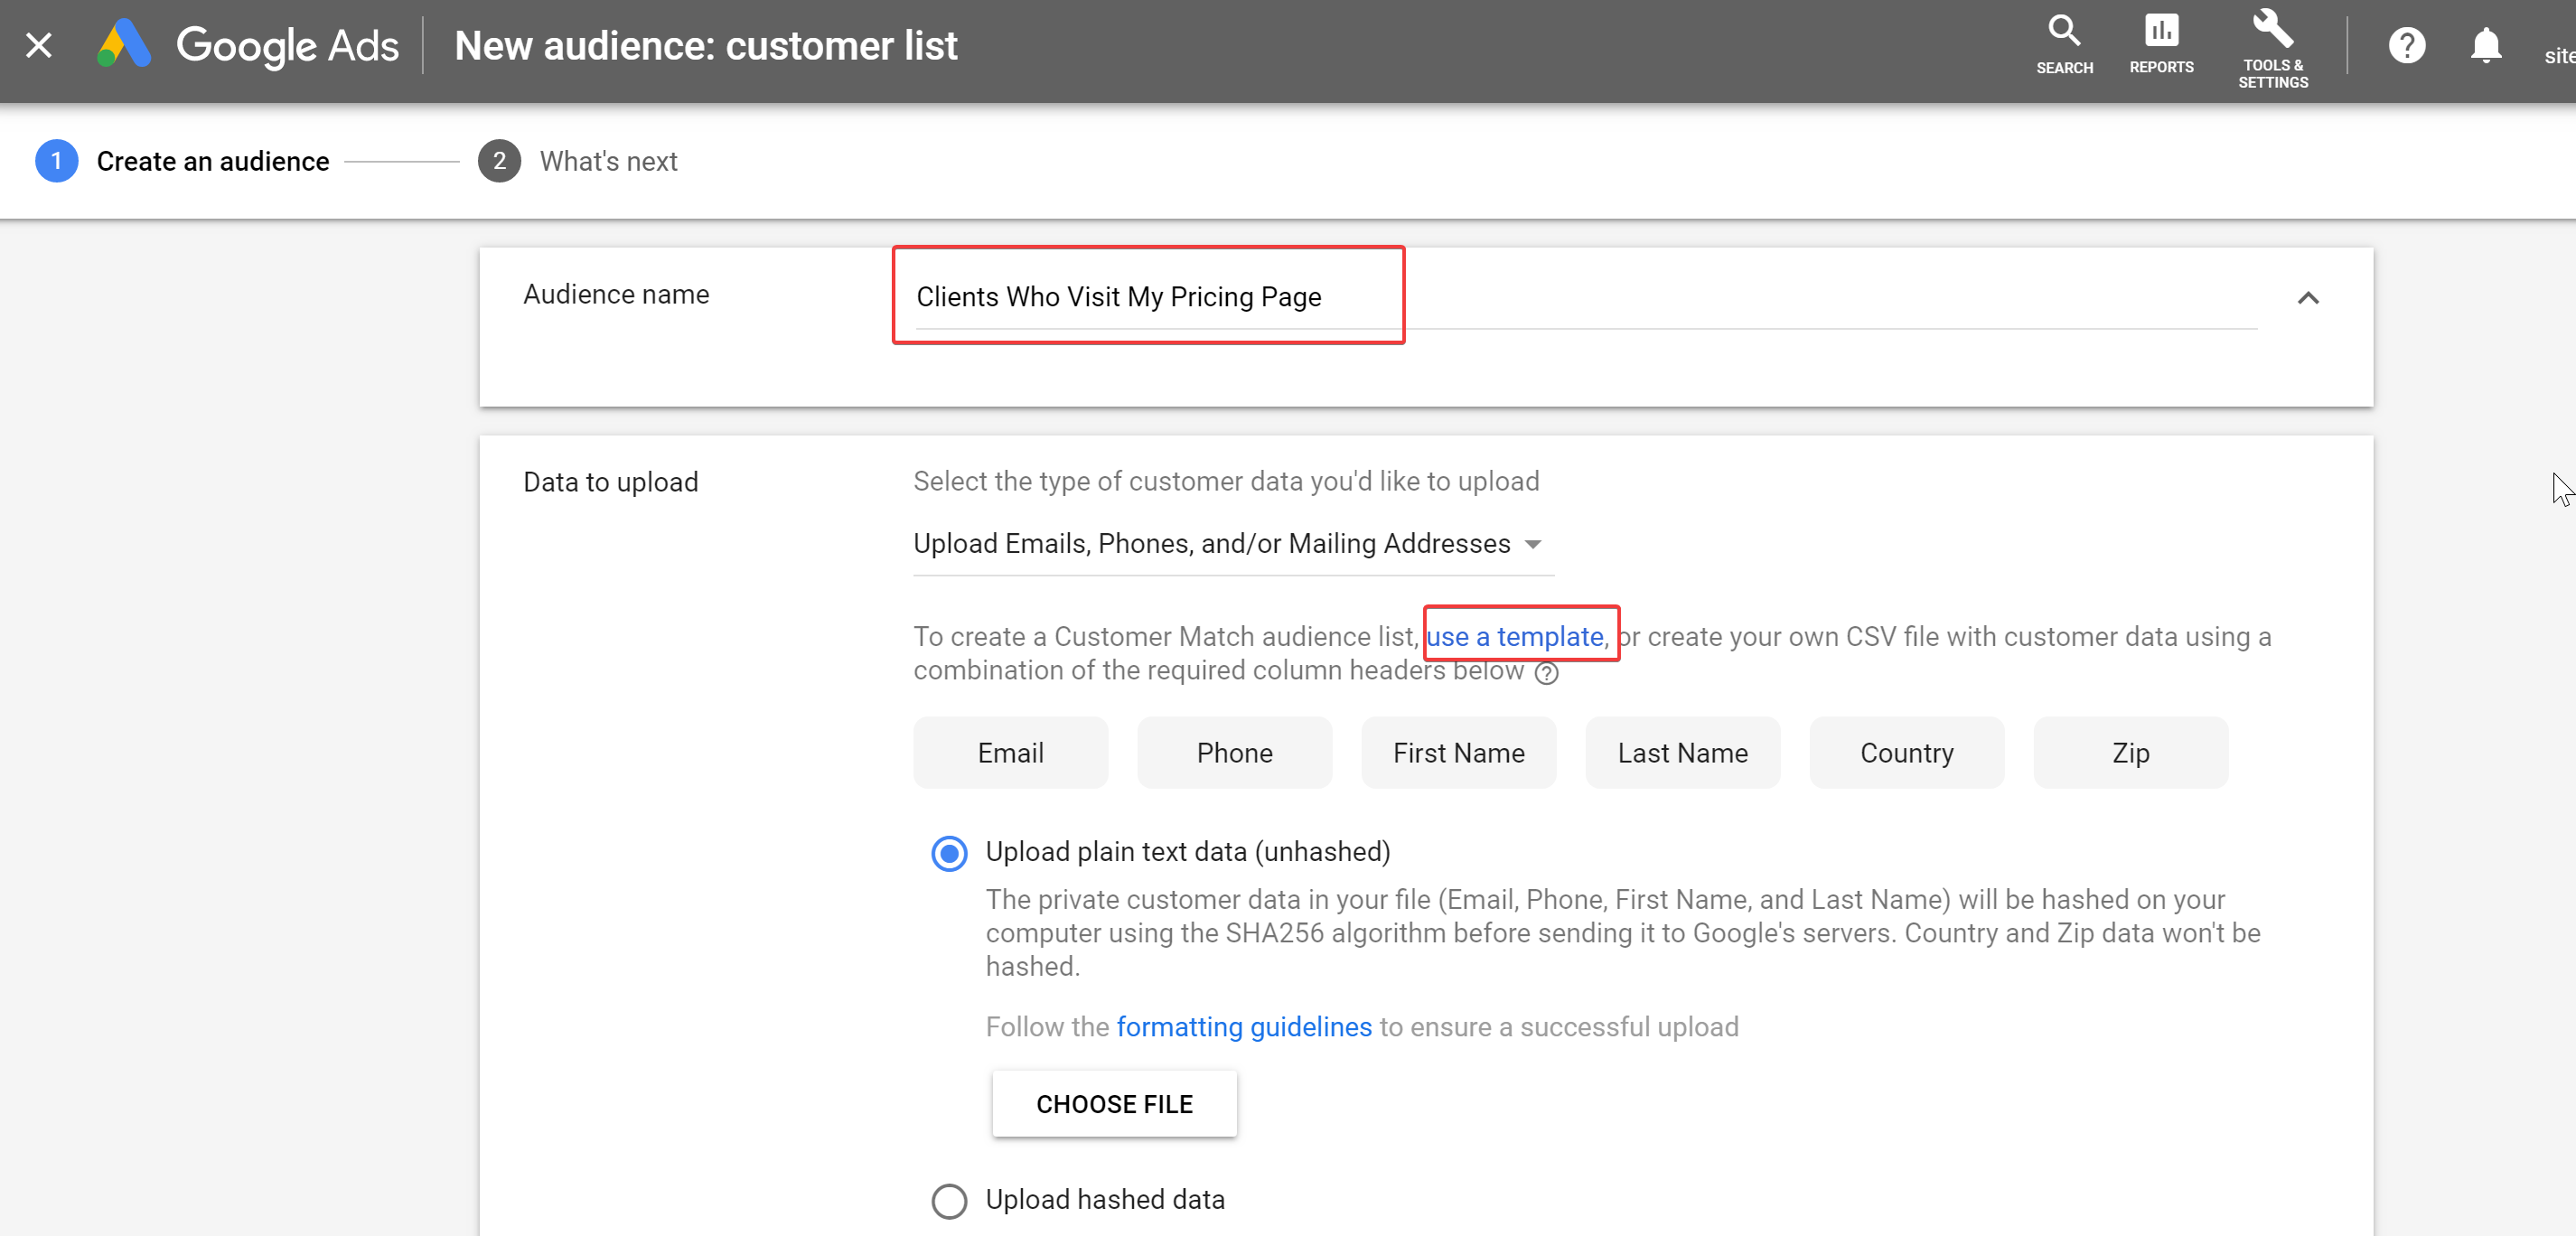The image size is (2576, 1236).
Task: Close the new audience dialog with X
Action: [x=39, y=45]
